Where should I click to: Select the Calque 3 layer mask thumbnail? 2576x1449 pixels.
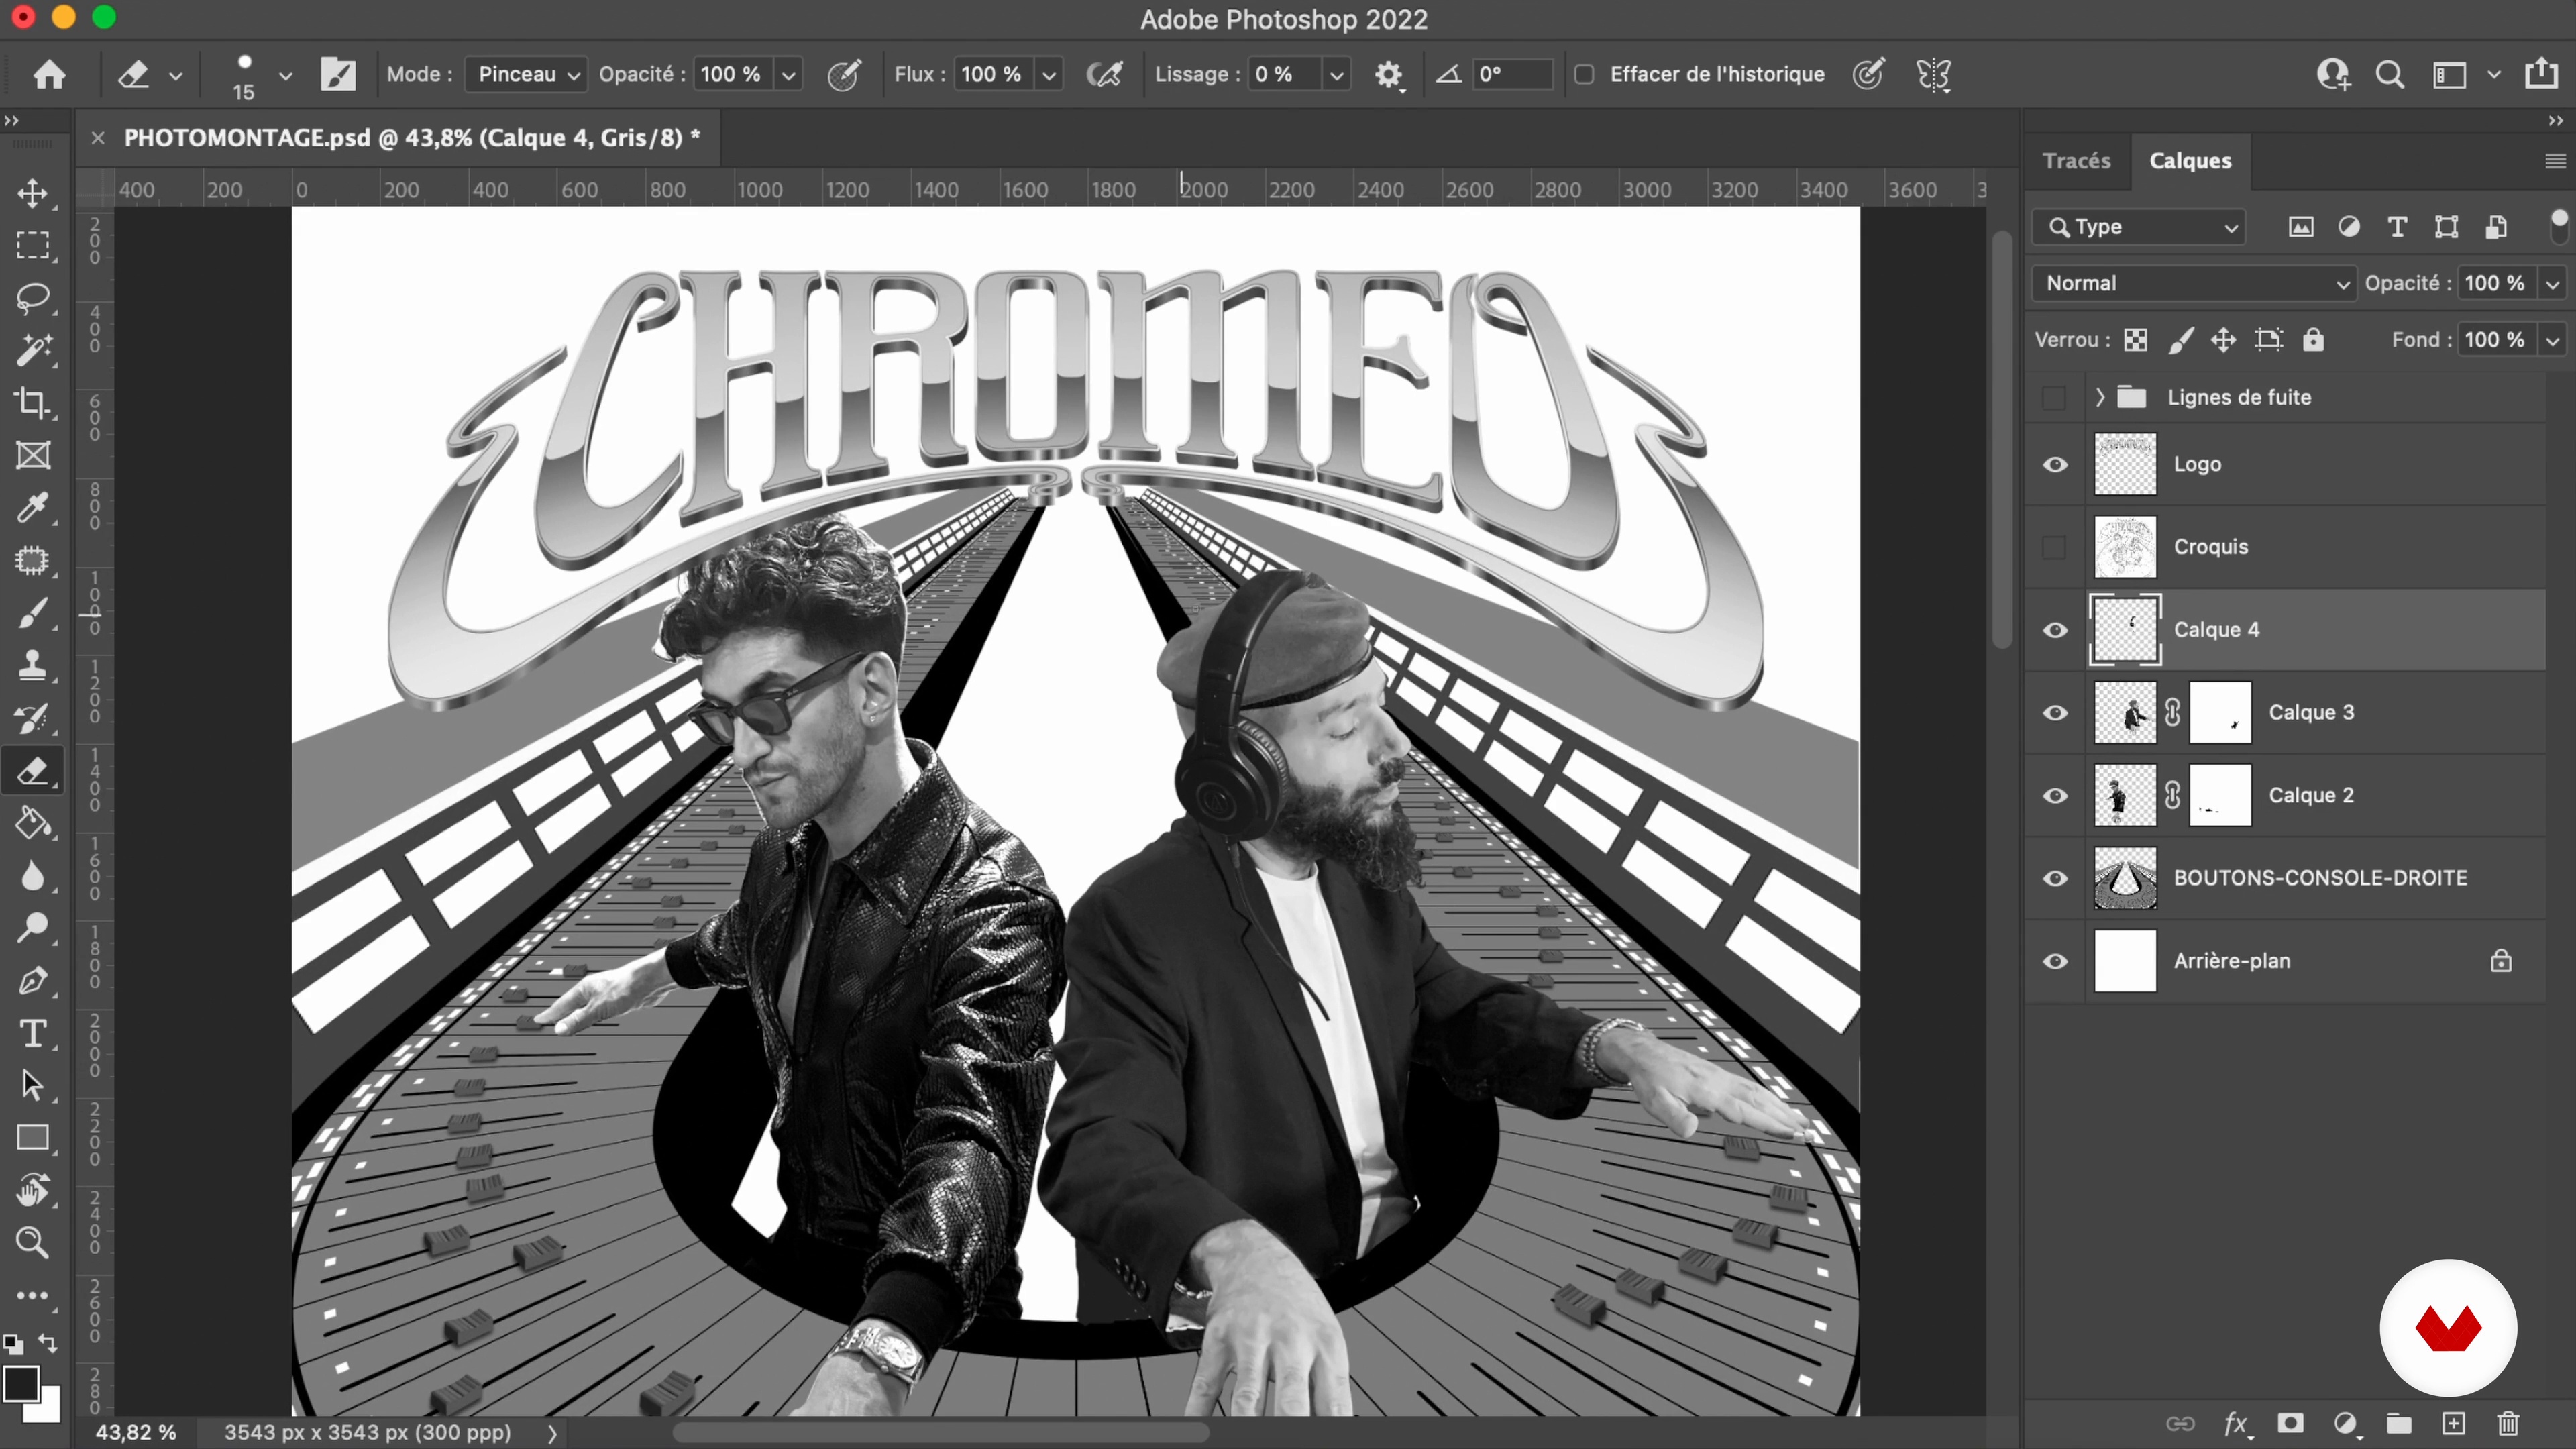[x=2219, y=713]
